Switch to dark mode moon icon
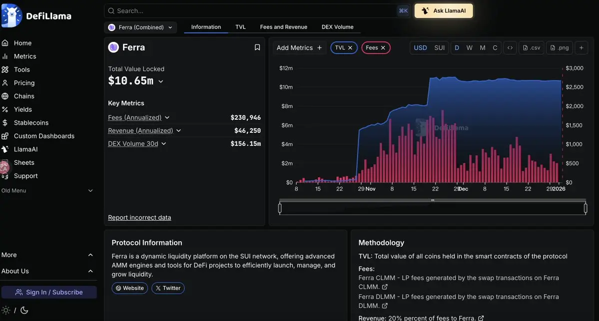 [24, 310]
